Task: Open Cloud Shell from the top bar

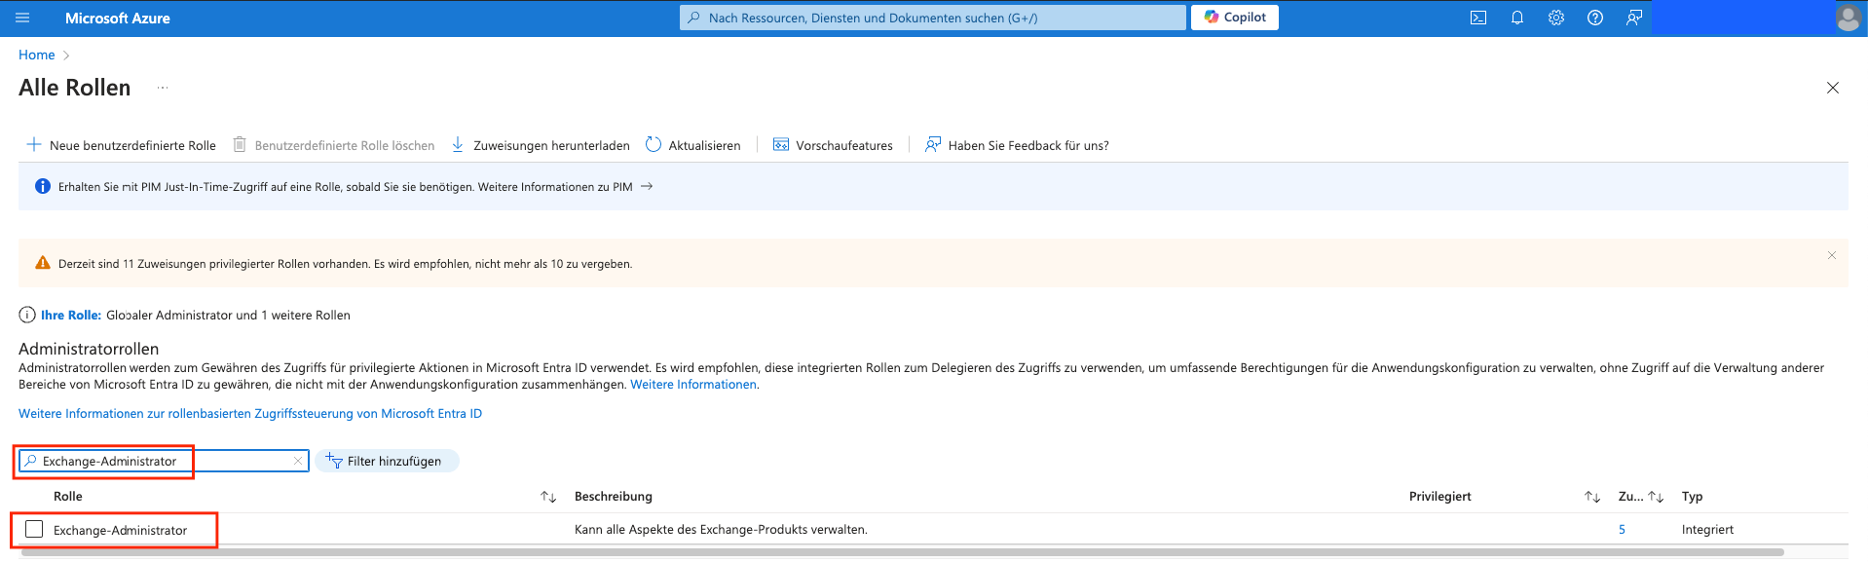Action: pos(1478,18)
